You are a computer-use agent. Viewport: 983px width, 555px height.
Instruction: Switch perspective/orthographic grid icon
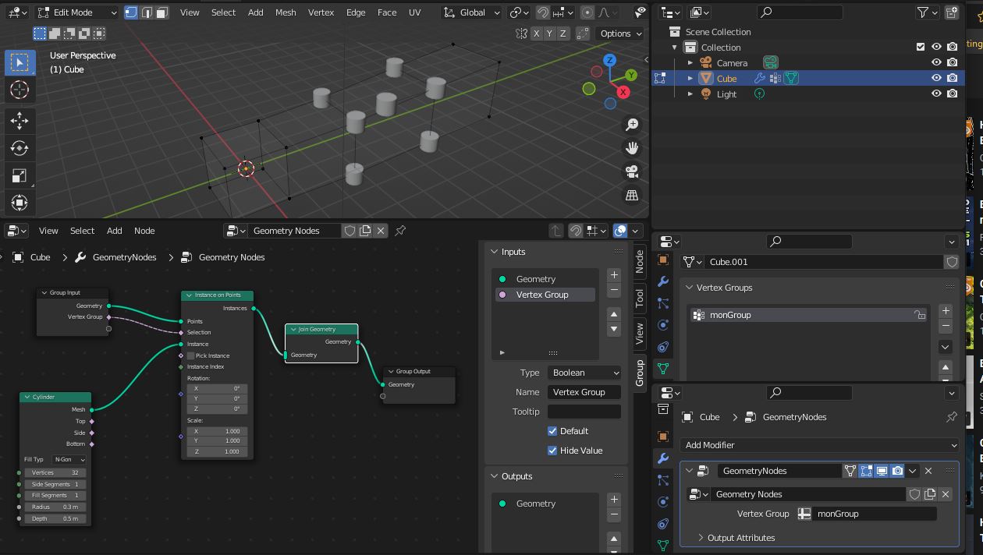point(632,195)
